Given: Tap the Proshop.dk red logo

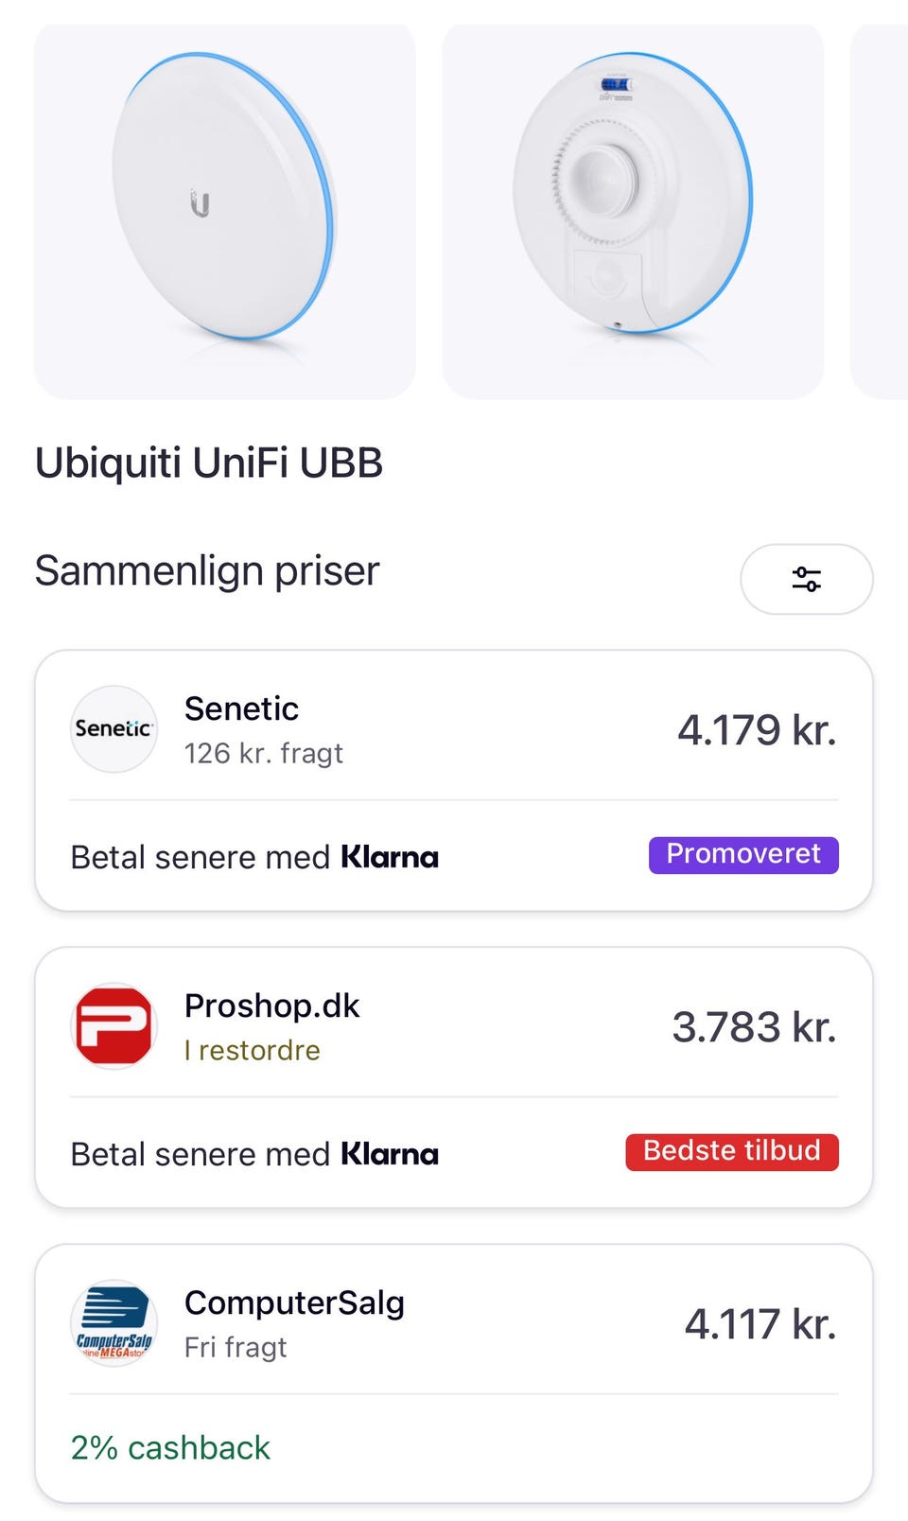Looking at the screenshot, I should (x=113, y=1026).
